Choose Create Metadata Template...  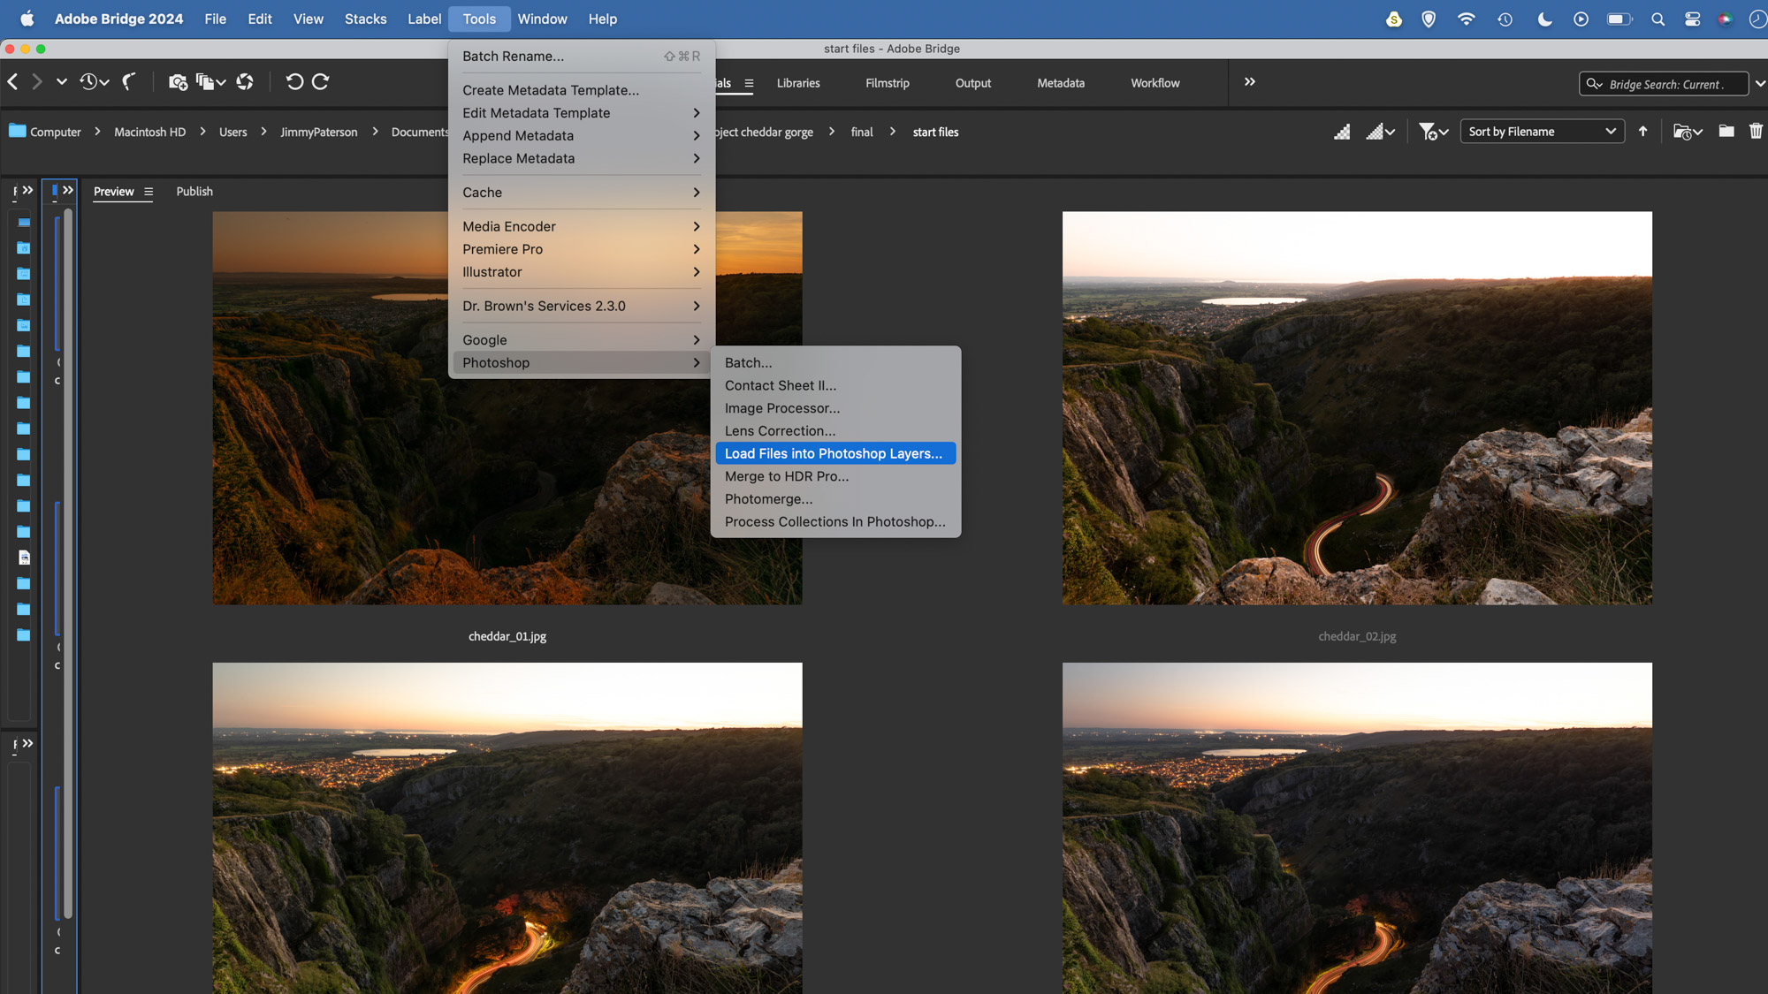581,90
